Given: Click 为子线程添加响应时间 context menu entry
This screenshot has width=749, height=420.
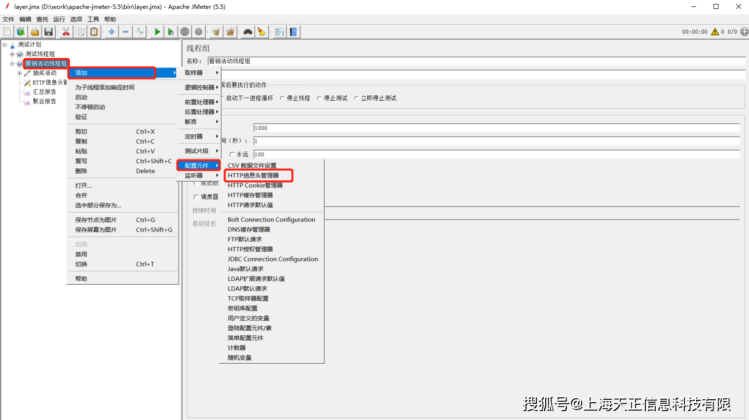Looking at the screenshot, I should pos(105,87).
